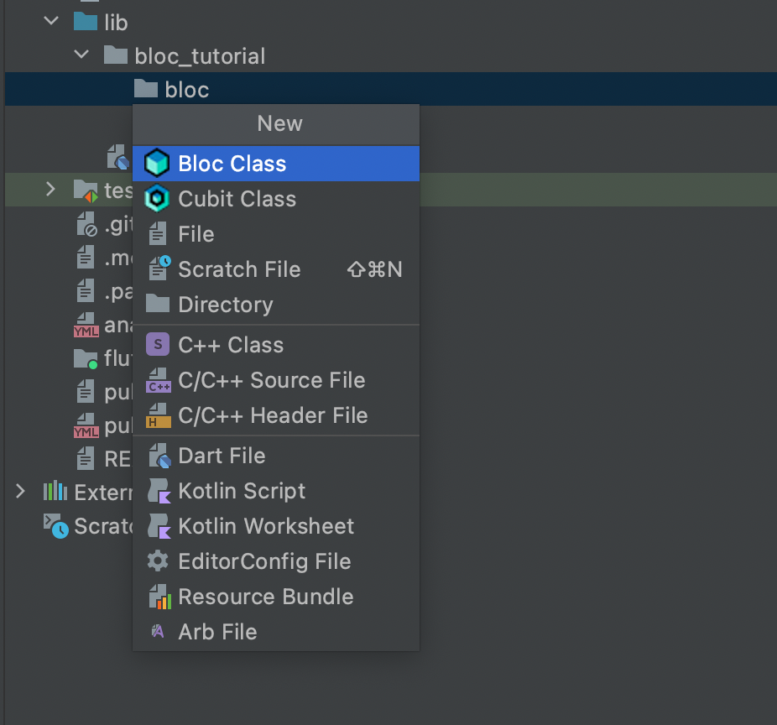Collapse the bloc_tutorial folder chevron
Screen dimensions: 777x725
click(81, 55)
